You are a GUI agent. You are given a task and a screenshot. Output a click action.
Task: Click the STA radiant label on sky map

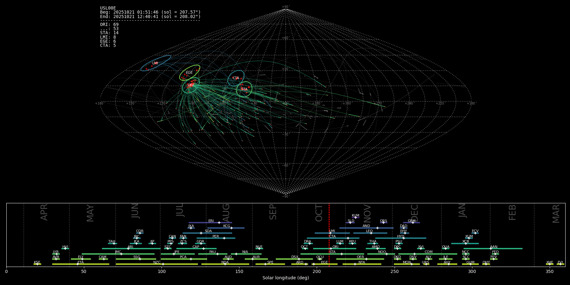tap(244, 89)
